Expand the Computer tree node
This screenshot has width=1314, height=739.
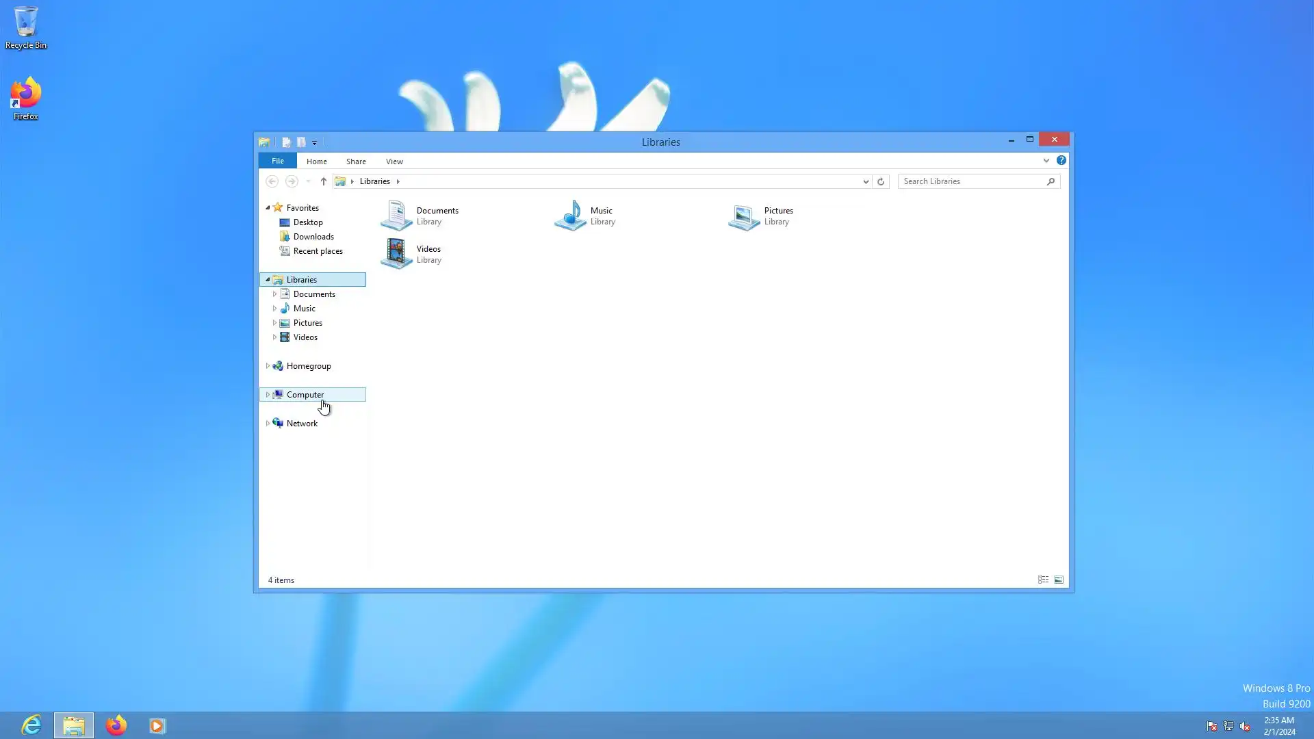268,395
